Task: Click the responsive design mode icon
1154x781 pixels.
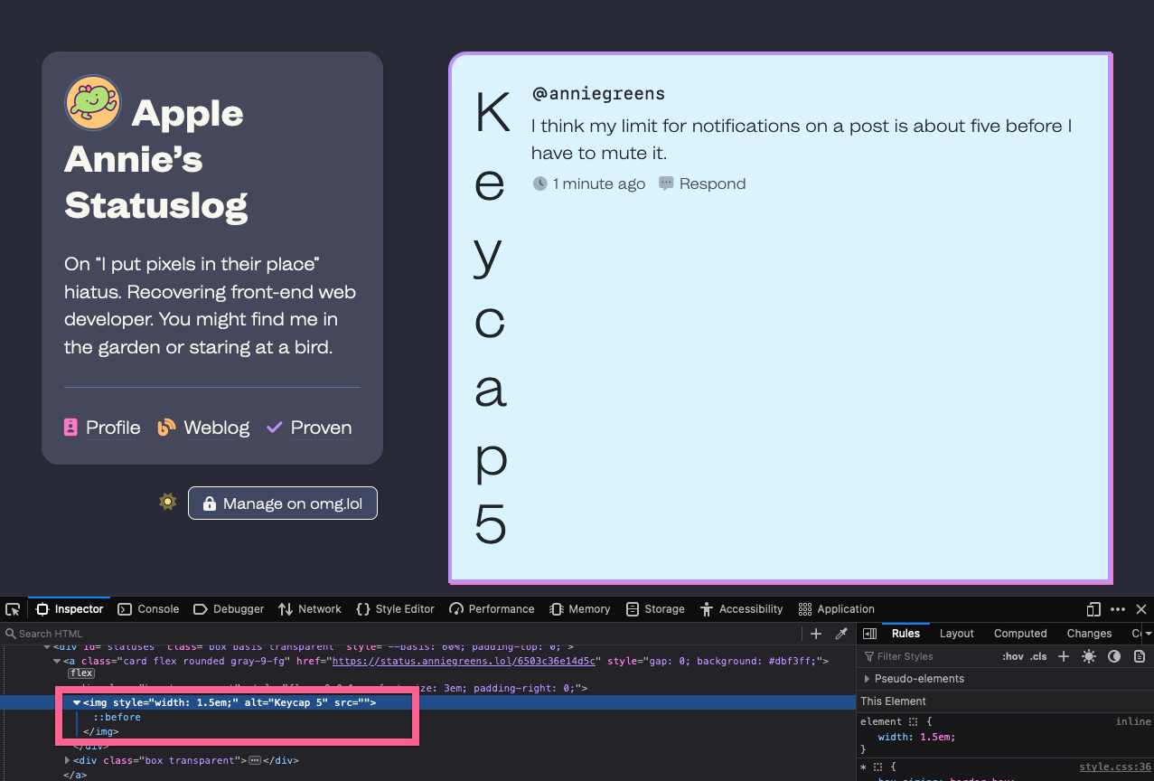Action: click(x=1093, y=609)
